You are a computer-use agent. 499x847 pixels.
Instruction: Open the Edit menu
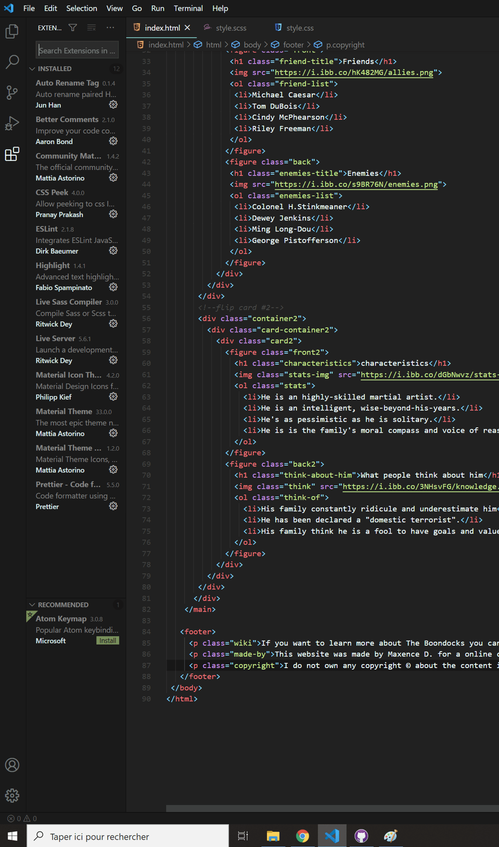tap(50, 8)
